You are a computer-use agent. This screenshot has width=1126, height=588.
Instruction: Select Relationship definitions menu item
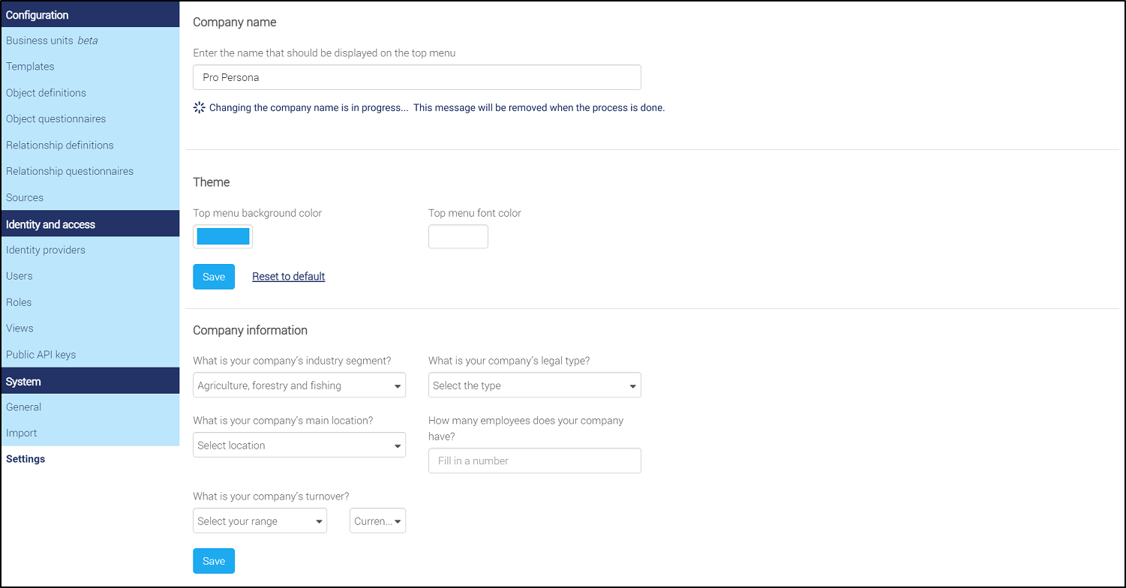click(60, 145)
